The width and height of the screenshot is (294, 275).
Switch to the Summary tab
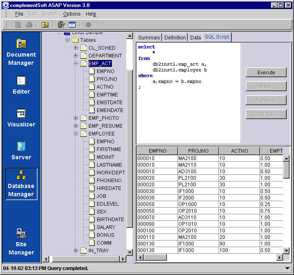tap(149, 37)
